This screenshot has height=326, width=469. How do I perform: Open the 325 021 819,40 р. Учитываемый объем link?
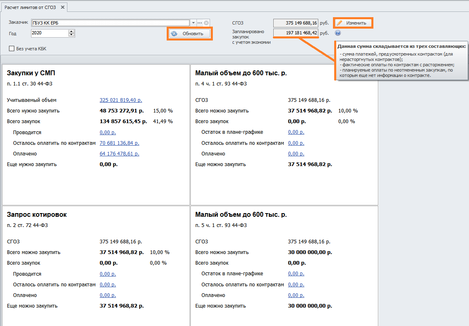click(x=121, y=100)
